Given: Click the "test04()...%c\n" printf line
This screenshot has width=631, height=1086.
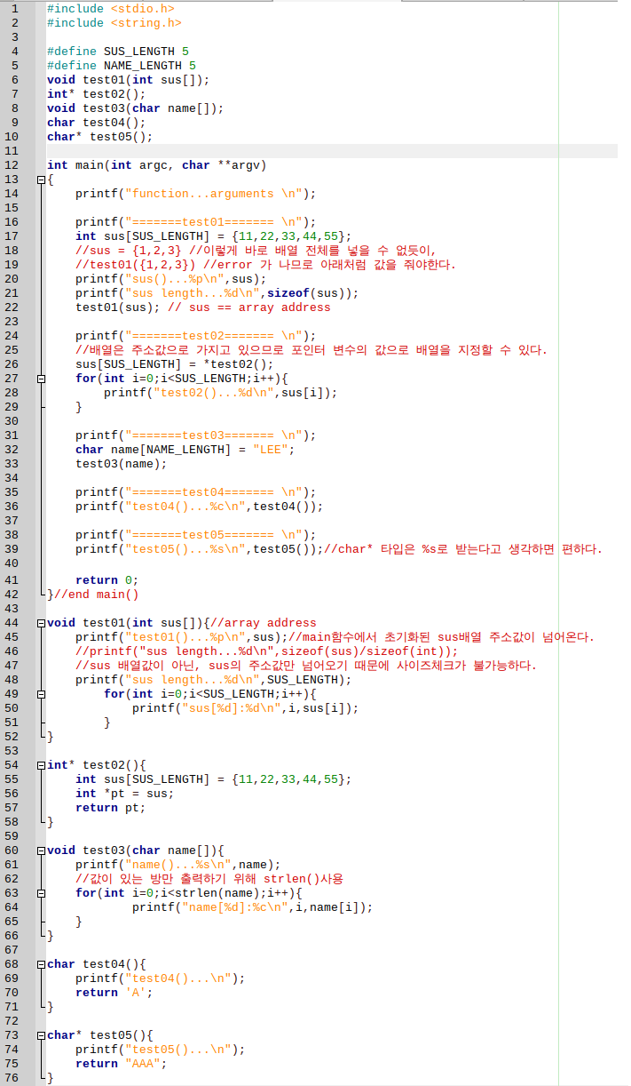Looking at the screenshot, I should tap(200, 507).
